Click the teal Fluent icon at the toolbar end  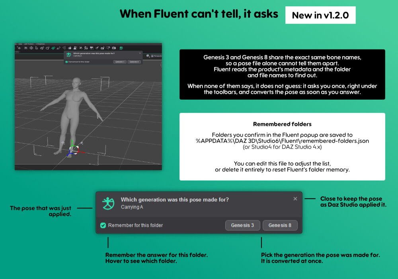121,48
